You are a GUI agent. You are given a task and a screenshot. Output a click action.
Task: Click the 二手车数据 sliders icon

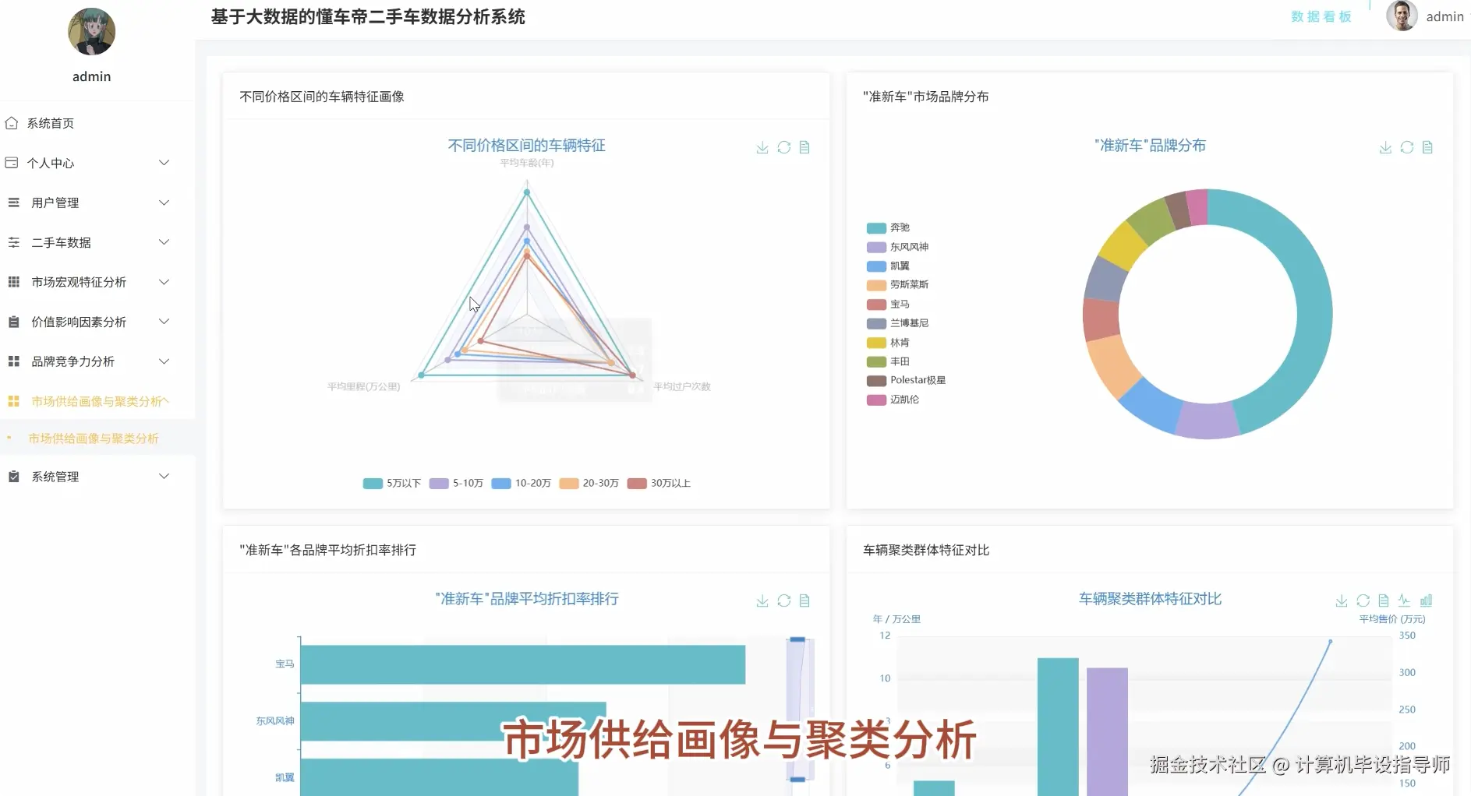click(13, 242)
